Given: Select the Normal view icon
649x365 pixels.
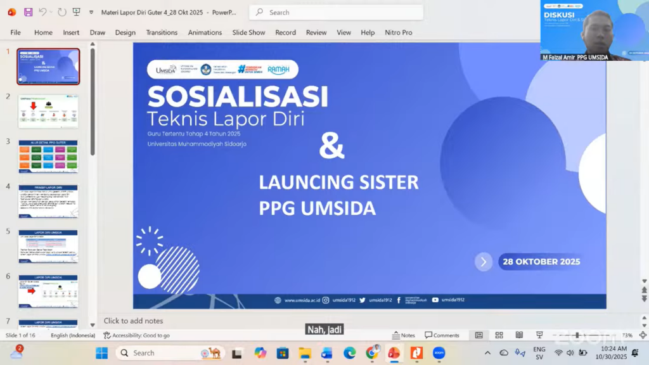Looking at the screenshot, I should 479,335.
